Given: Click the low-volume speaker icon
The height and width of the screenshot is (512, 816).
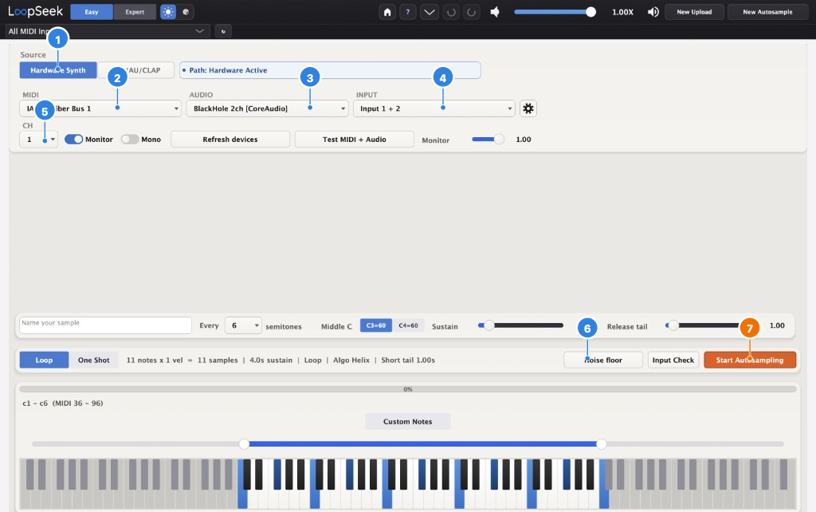Looking at the screenshot, I should [495, 12].
